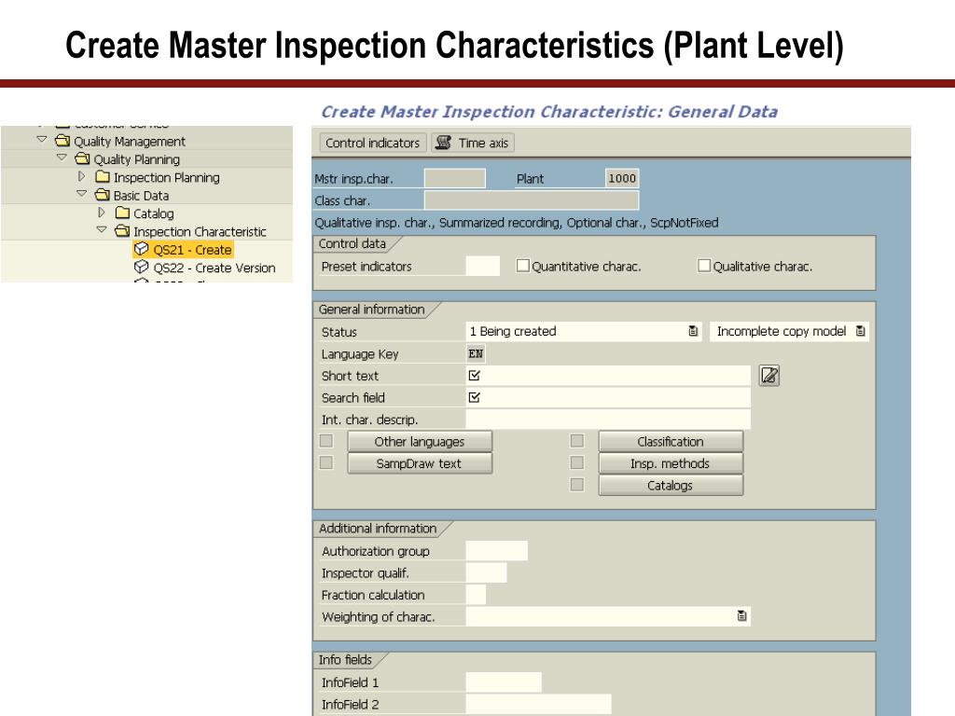Click the Control indicators button
This screenshot has height=716, width=955.
[373, 143]
